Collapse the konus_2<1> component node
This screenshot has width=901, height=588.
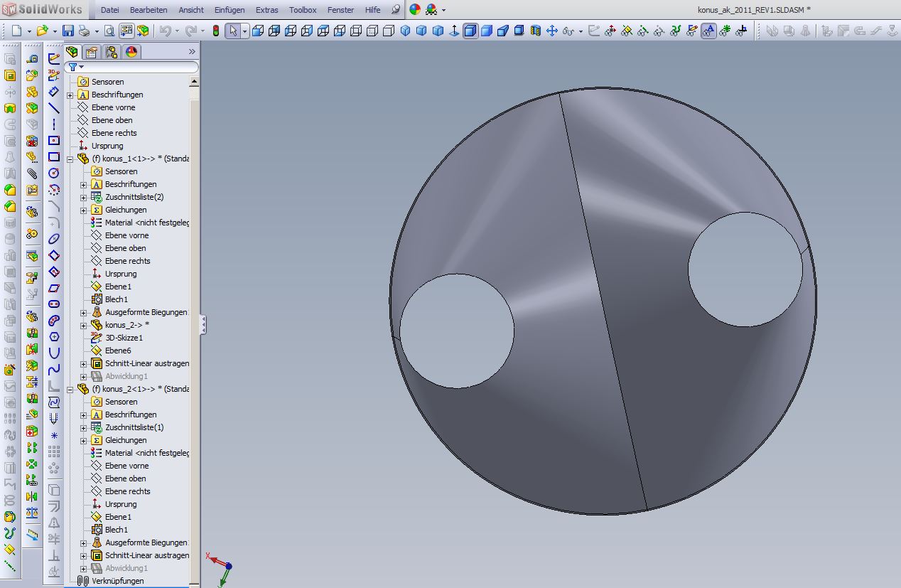click(x=70, y=390)
